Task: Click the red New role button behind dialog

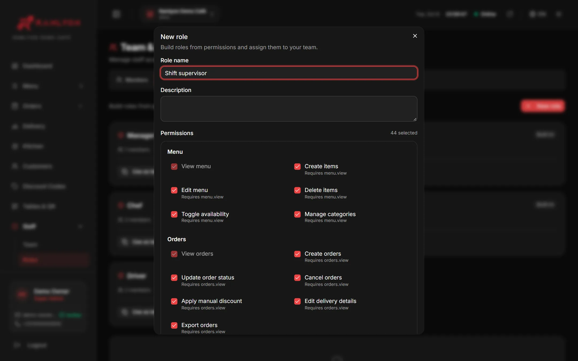Action: (x=543, y=106)
